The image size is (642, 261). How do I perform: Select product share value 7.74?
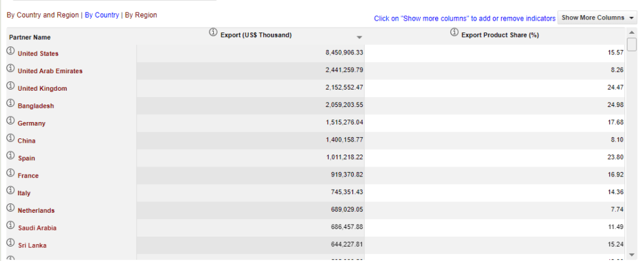point(618,210)
